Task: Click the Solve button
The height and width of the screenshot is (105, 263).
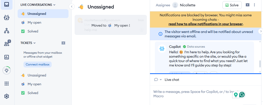Action: (x=232, y=5)
